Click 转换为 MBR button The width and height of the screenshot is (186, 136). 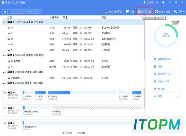(166, 81)
